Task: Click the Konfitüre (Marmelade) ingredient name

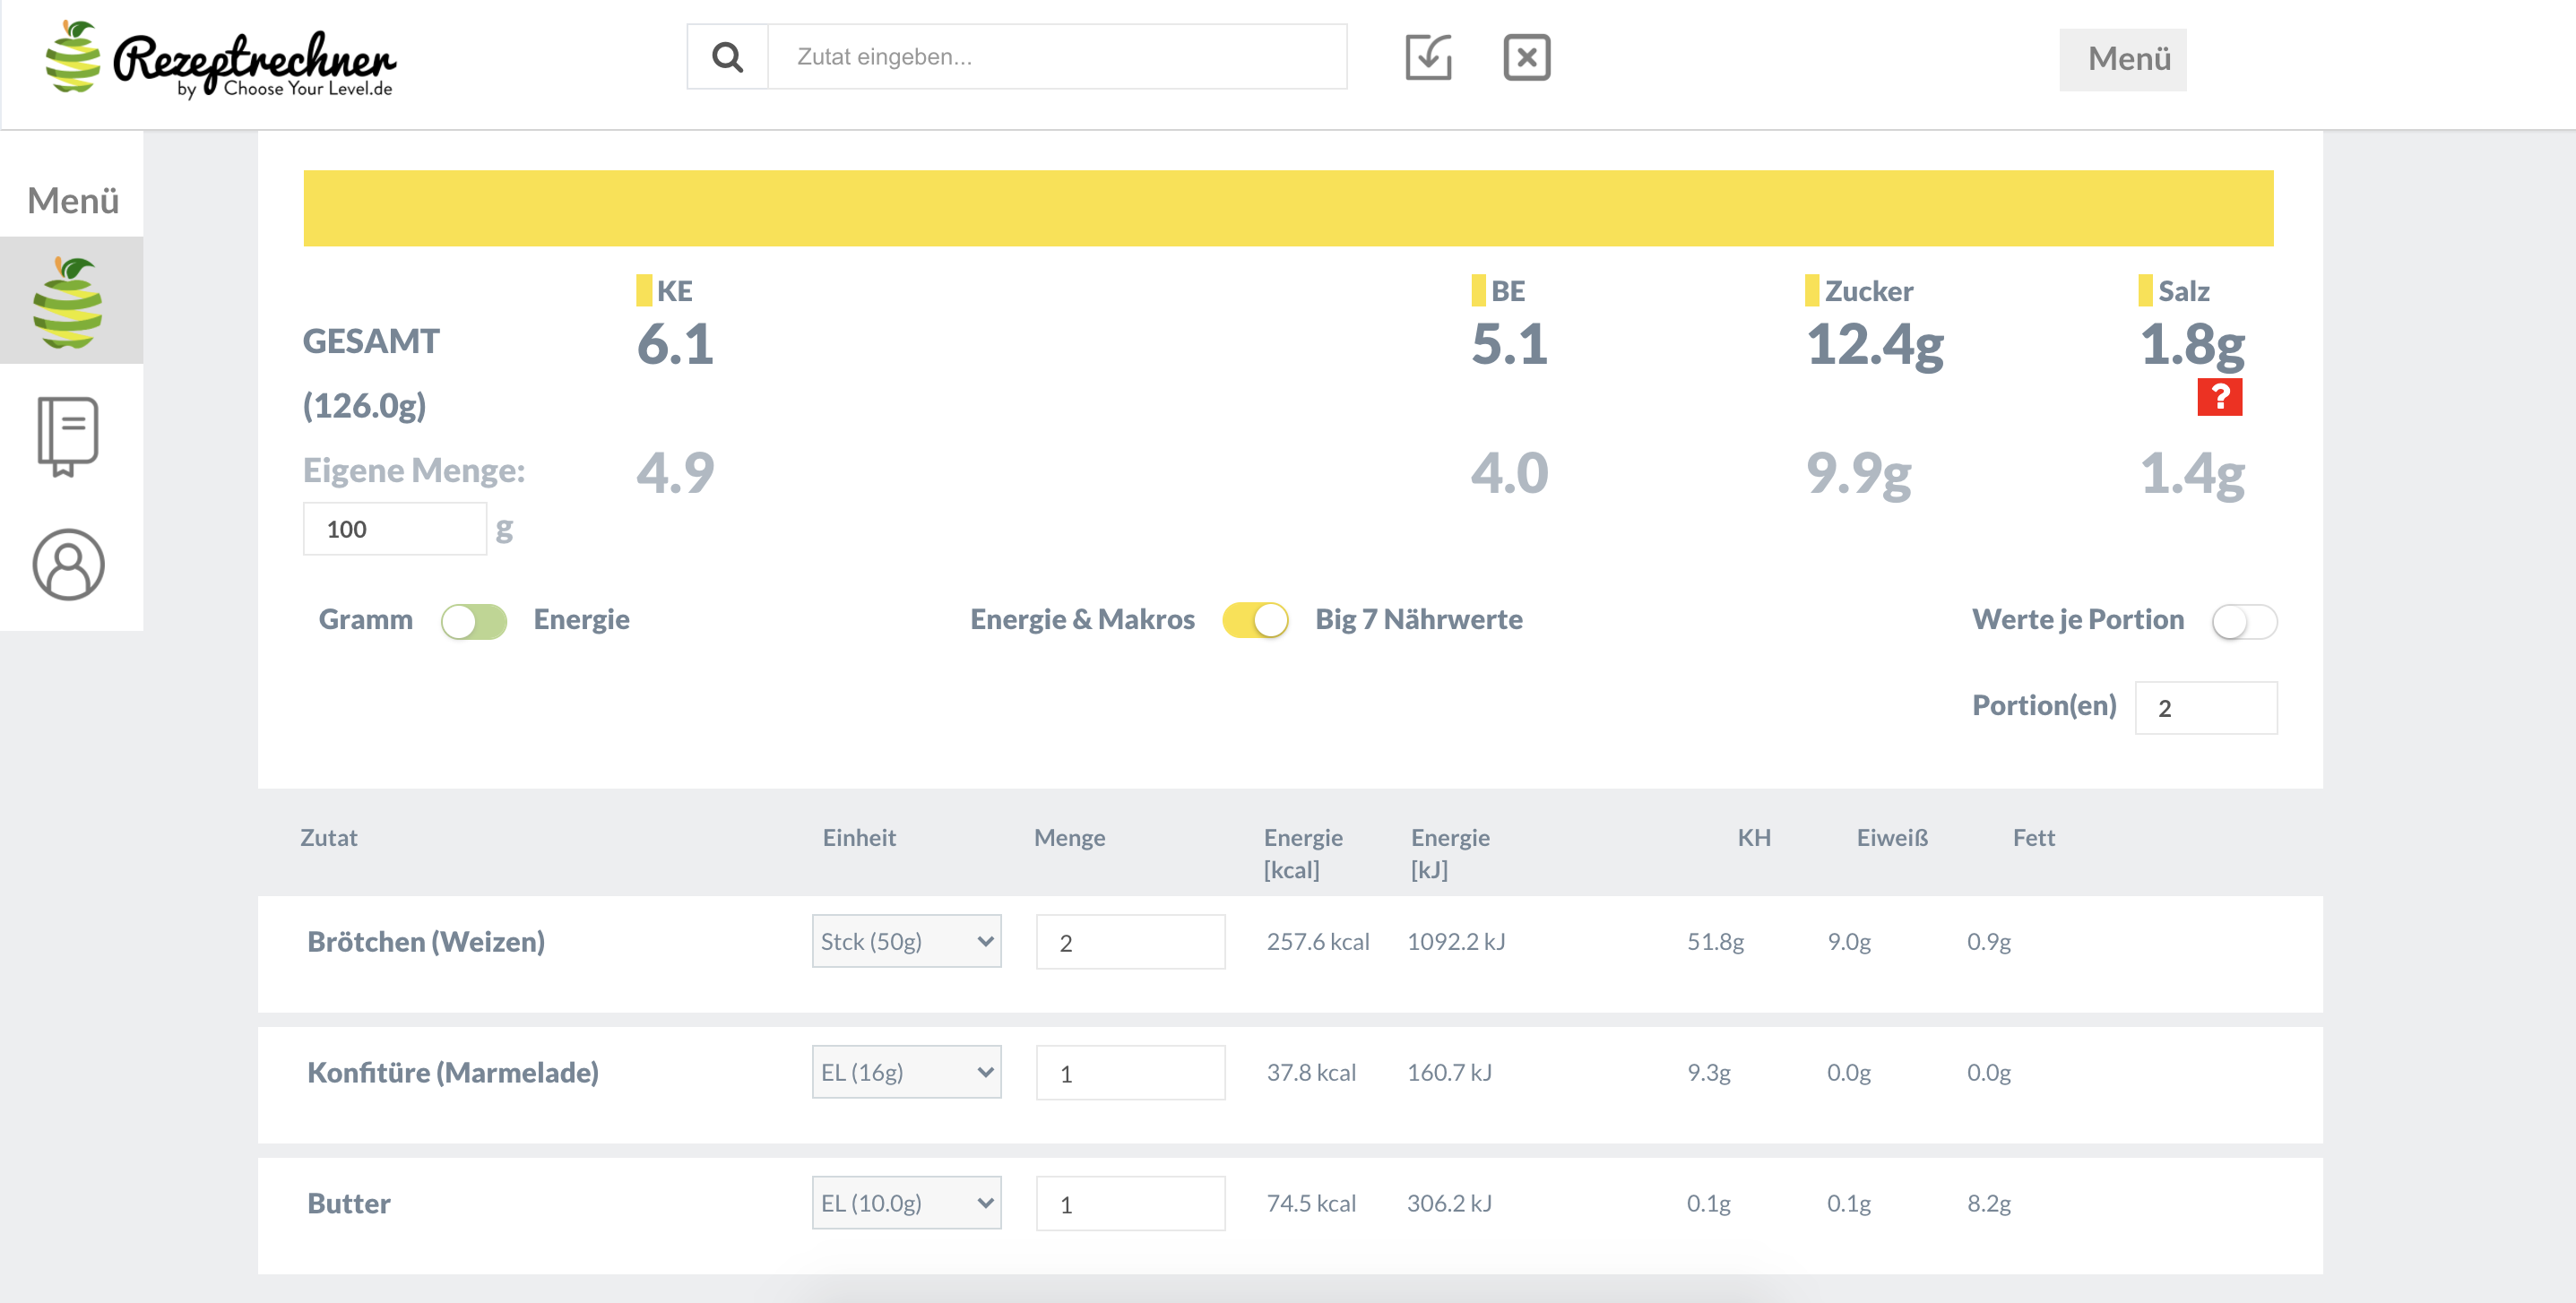Action: click(453, 1073)
